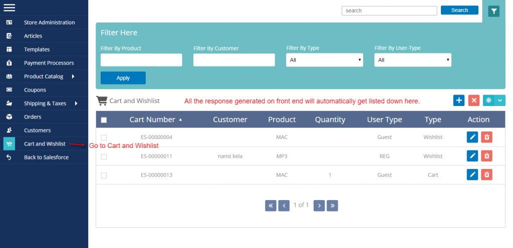Click the hamburger menu icon
Screen dimensions: 513x248
coord(9,7)
